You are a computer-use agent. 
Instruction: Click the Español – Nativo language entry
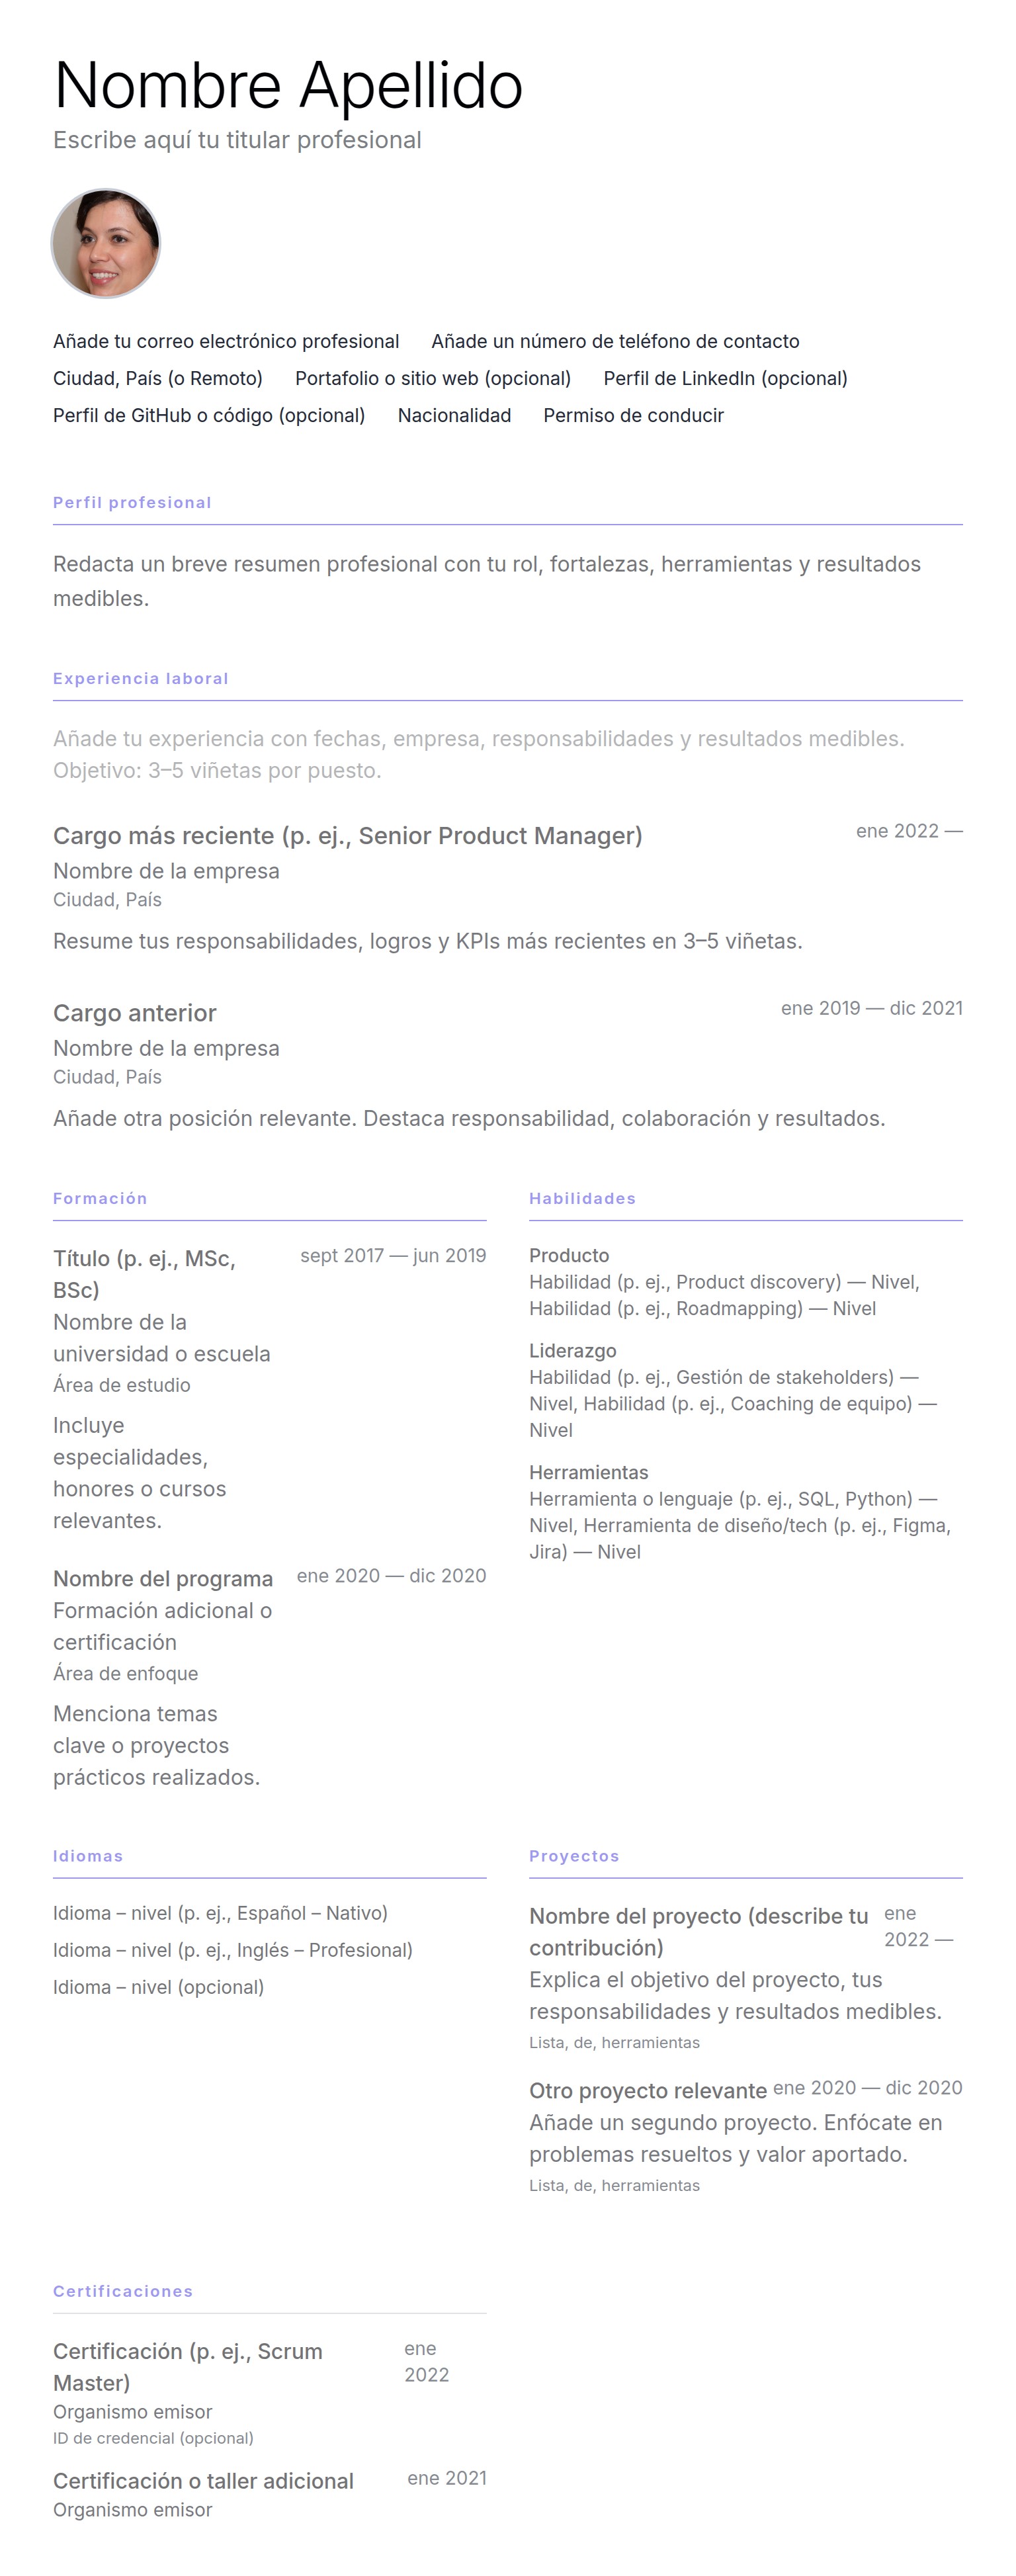point(220,1913)
